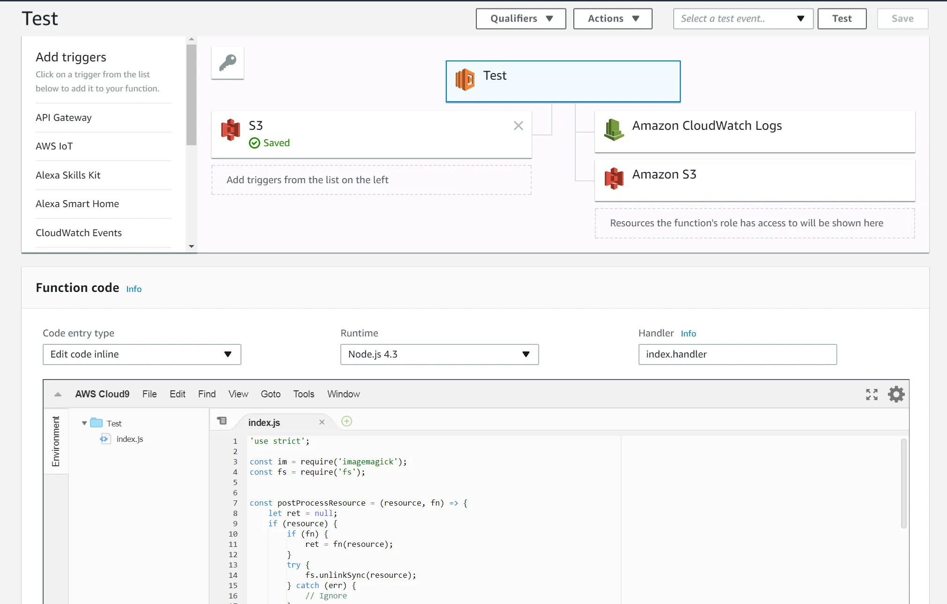Collapse the Test folder in tree

click(x=84, y=423)
